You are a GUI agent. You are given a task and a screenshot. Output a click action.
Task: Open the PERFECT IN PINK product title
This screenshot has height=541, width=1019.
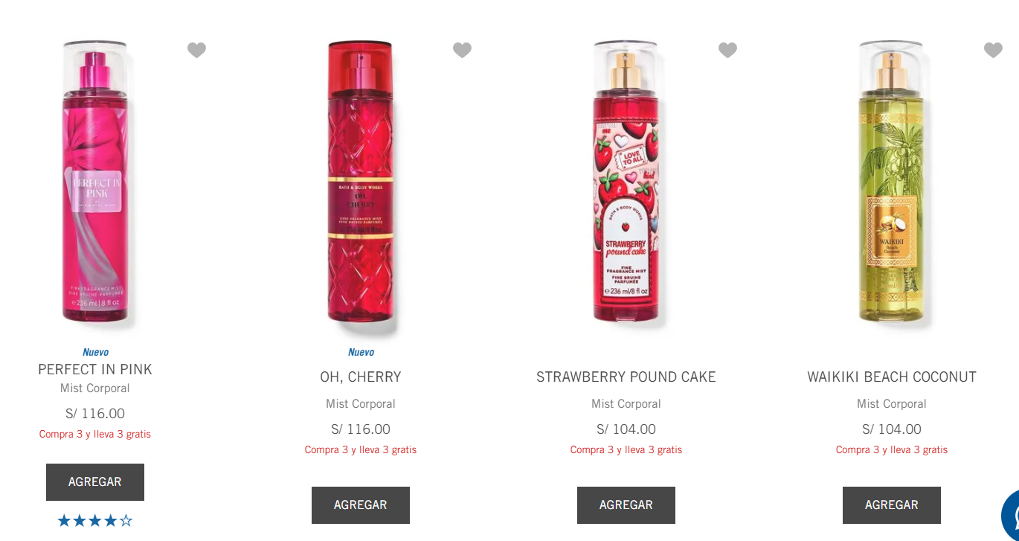(95, 369)
